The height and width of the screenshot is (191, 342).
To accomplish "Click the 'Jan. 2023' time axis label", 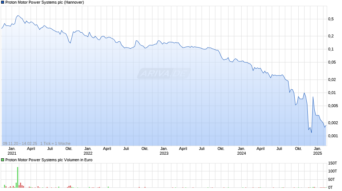I will click(x=164, y=151).
